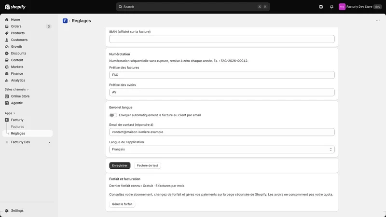Click the Facture de test button
386x217 pixels.
[x=148, y=165]
